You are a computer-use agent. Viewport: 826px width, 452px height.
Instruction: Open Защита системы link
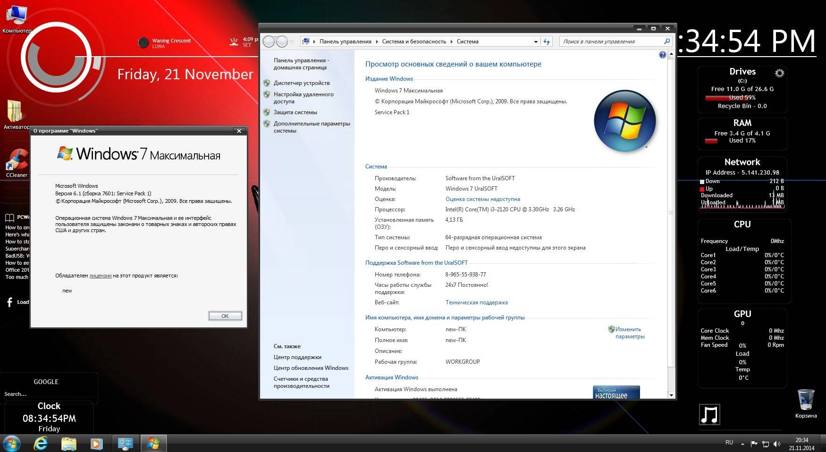click(x=295, y=112)
